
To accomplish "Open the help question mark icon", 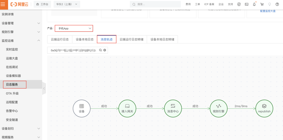I will coord(277,4).
